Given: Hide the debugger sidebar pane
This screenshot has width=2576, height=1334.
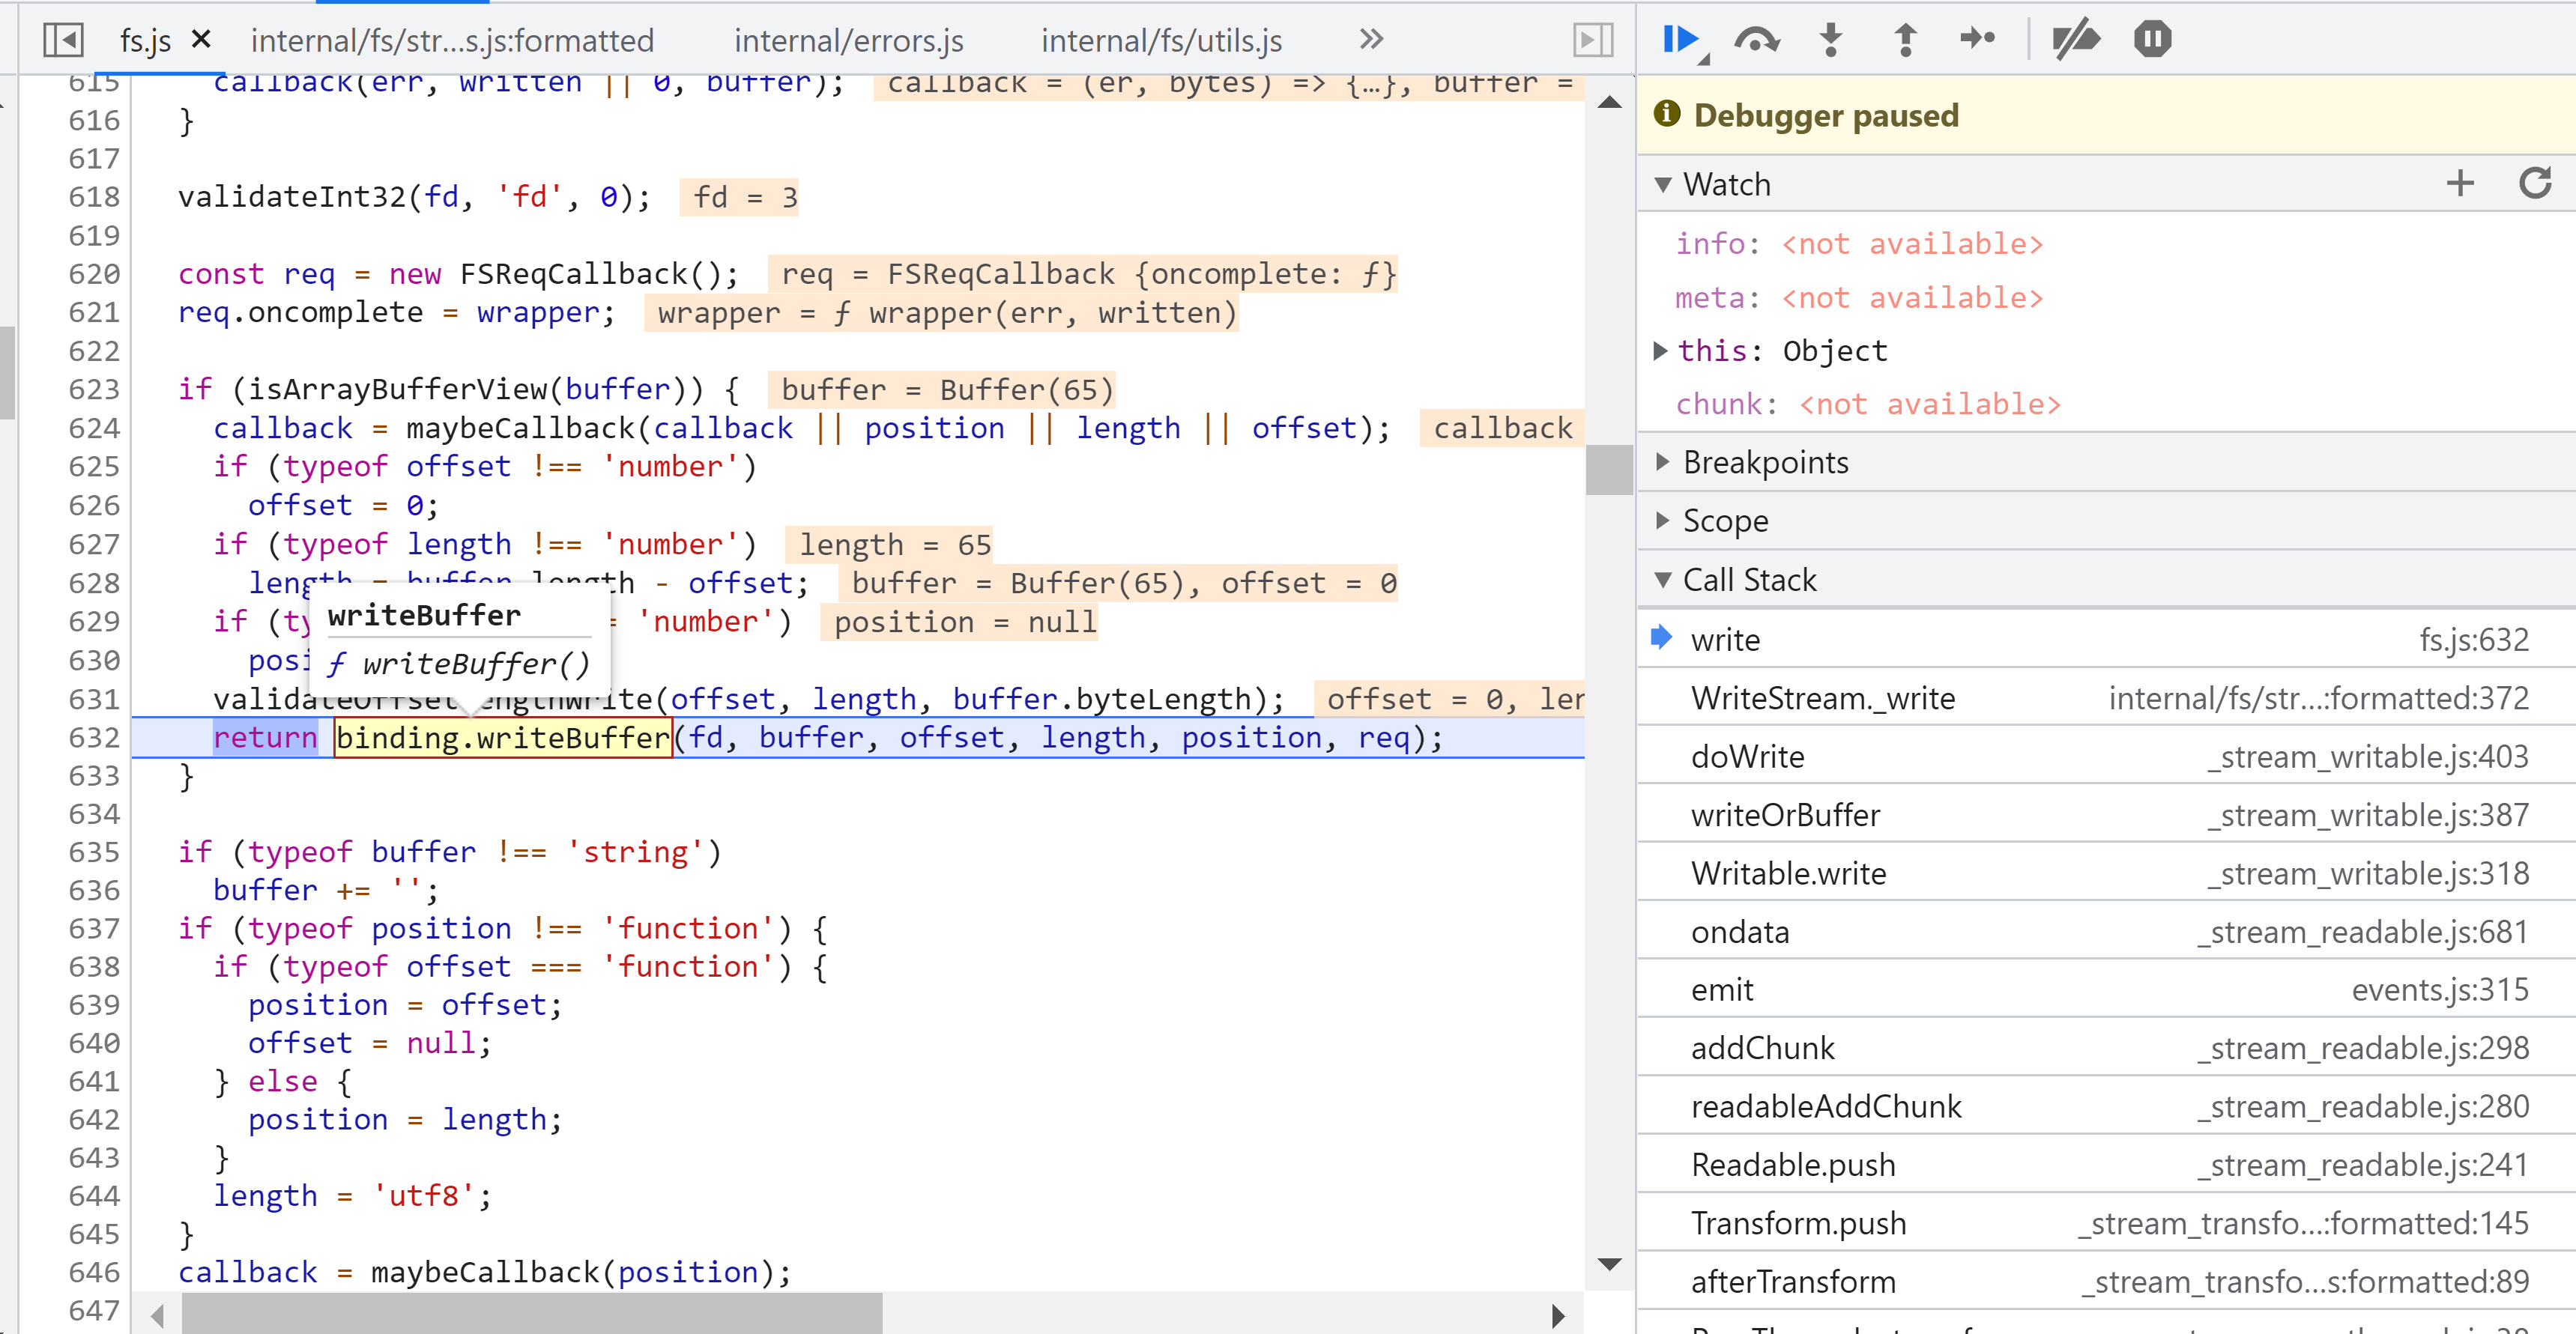Looking at the screenshot, I should click(1593, 40).
